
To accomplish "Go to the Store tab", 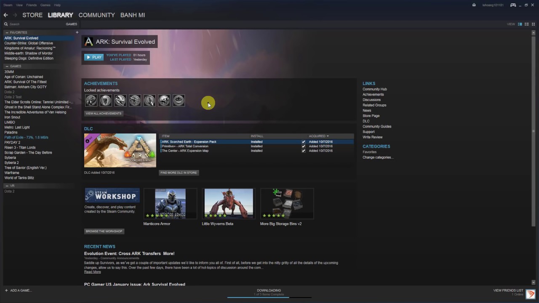I will [x=32, y=15].
